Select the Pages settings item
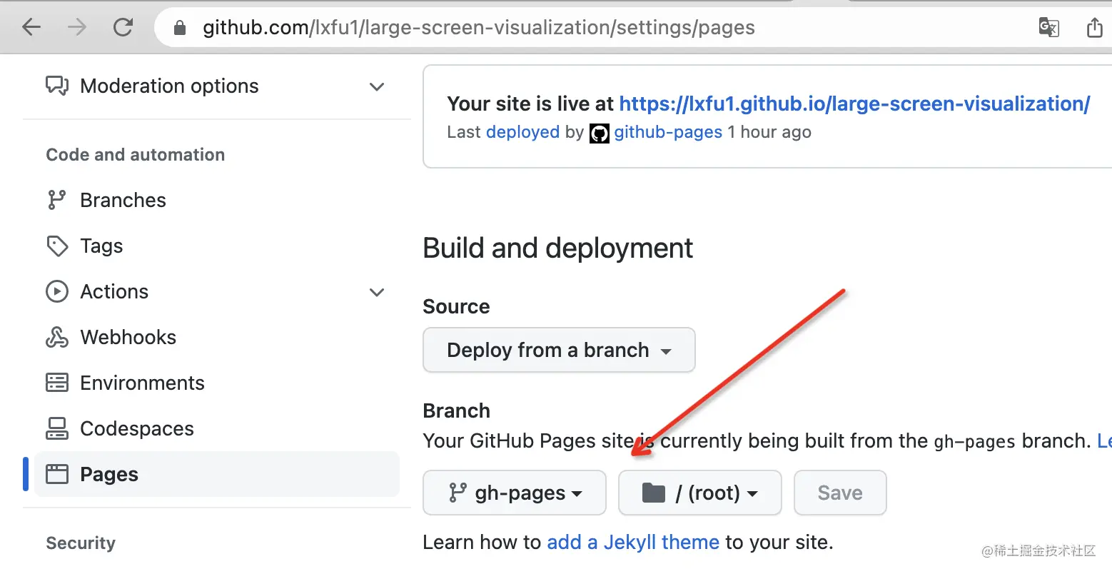This screenshot has width=1112, height=574. 217,474
